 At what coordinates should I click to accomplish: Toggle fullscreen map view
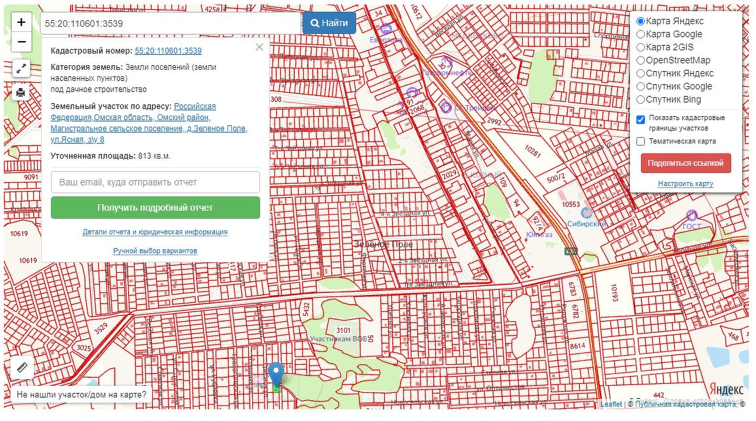tap(21, 69)
